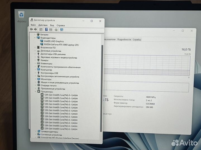
Task: Select the Контроллеры USB row
Action: pos(49,73)
